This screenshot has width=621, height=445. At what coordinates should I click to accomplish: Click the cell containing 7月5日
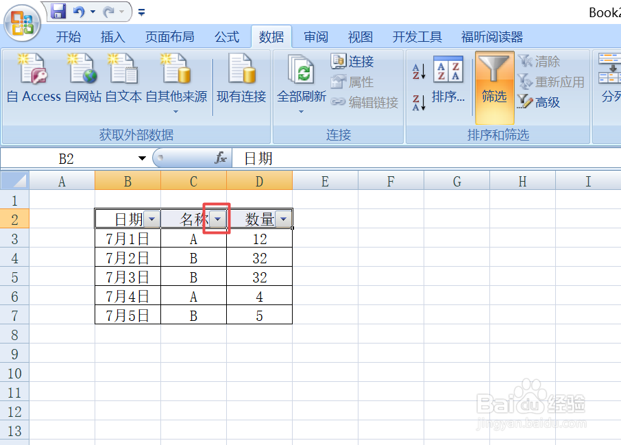127,315
